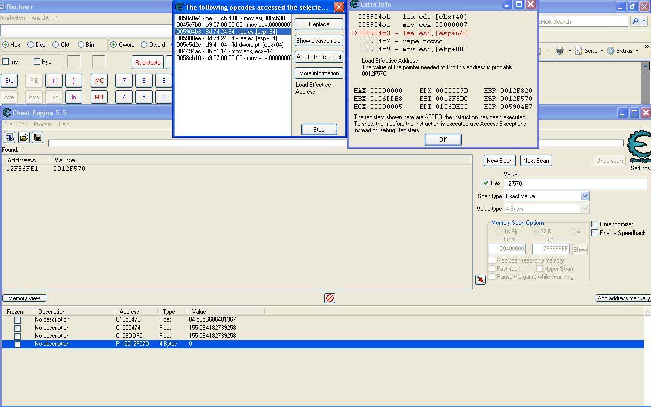Screen dimensions: 651x407
Task: Click the save floppy disk icon
Action: (37, 138)
